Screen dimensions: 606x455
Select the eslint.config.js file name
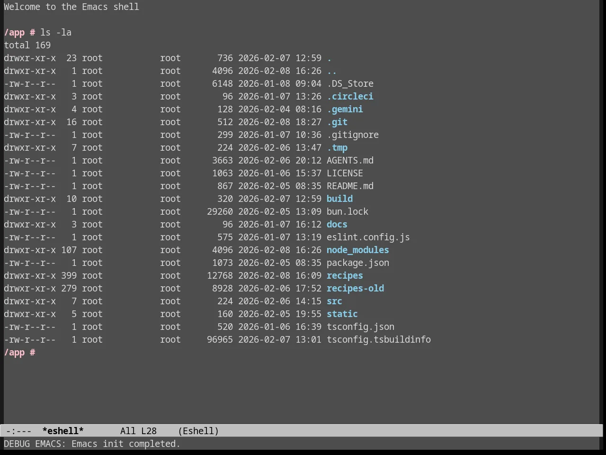pyautogui.click(x=368, y=237)
